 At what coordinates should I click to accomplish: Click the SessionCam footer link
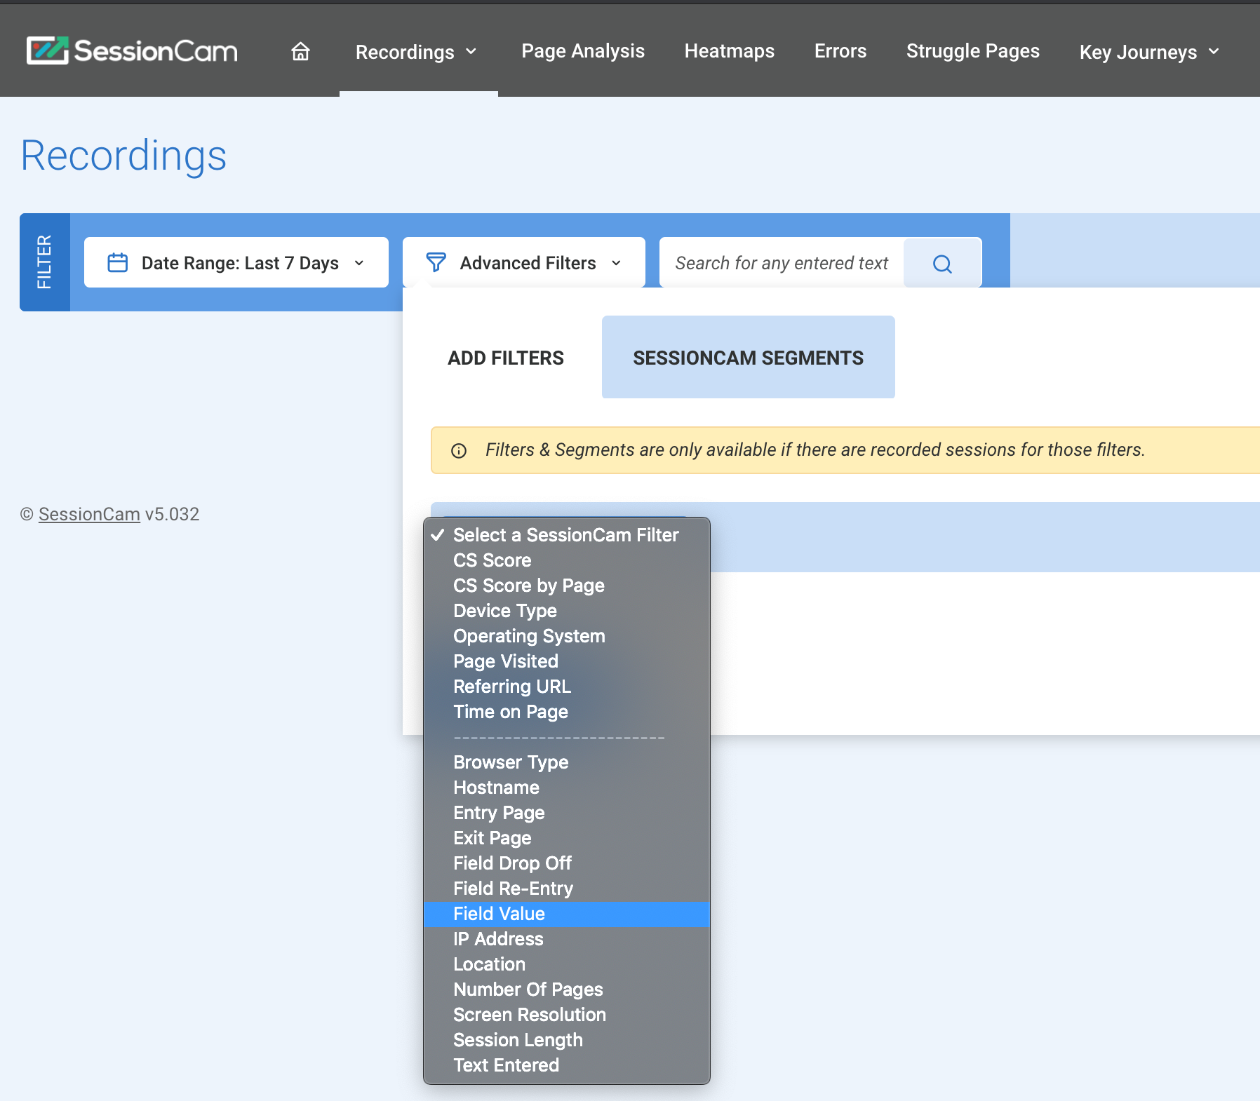(x=89, y=514)
